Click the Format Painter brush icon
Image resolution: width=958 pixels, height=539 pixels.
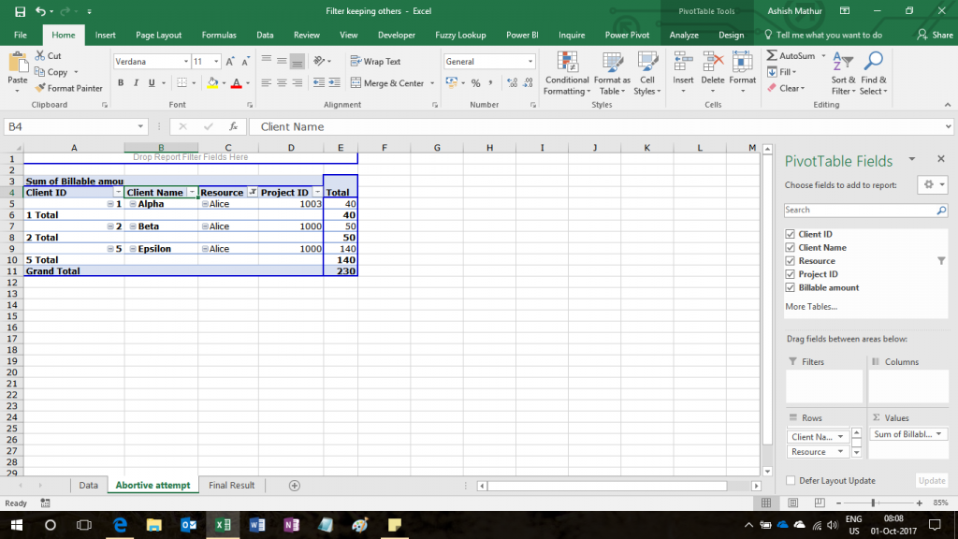(40, 88)
